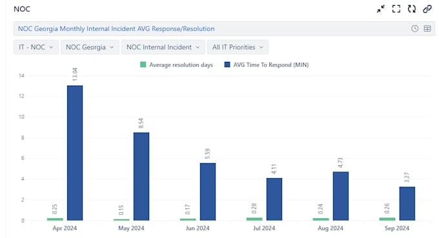Click the 5.59 value label

point(207,154)
